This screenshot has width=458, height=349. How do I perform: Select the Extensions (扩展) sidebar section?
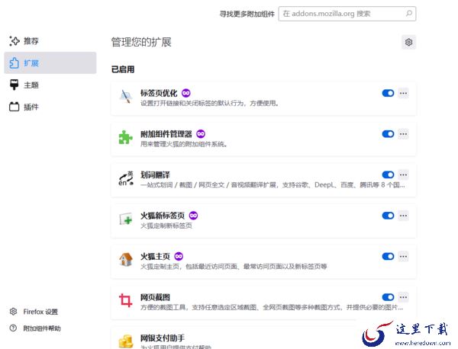tap(50, 63)
